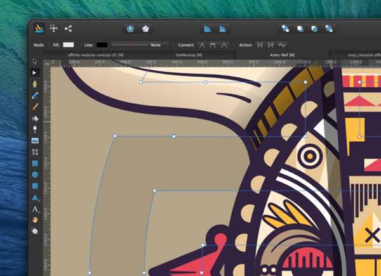Select the magnifier Zoom tool
This screenshot has height=276, width=381.
[x=35, y=231]
